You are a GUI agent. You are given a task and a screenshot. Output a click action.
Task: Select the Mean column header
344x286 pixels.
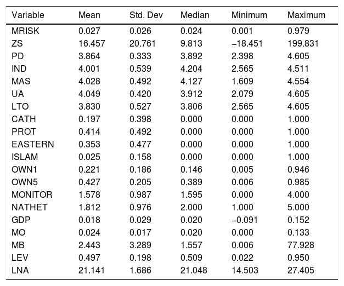click(89, 15)
